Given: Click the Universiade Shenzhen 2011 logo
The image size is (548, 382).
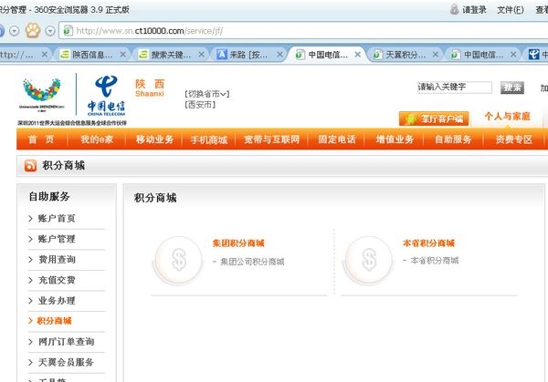Looking at the screenshot, I should click(x=45, y=96).
